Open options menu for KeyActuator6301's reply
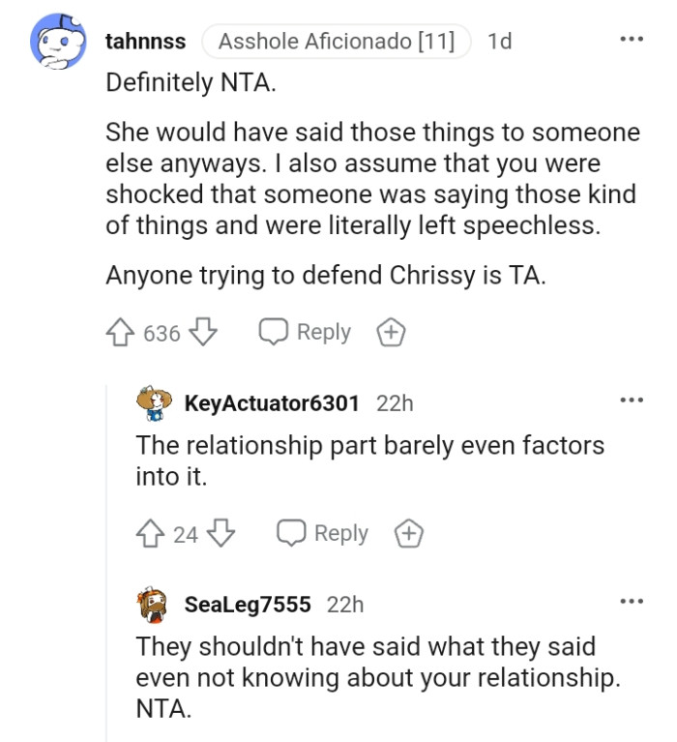This screenshot has height=742, width=677. pyautogui.click(x=632, y=401)
